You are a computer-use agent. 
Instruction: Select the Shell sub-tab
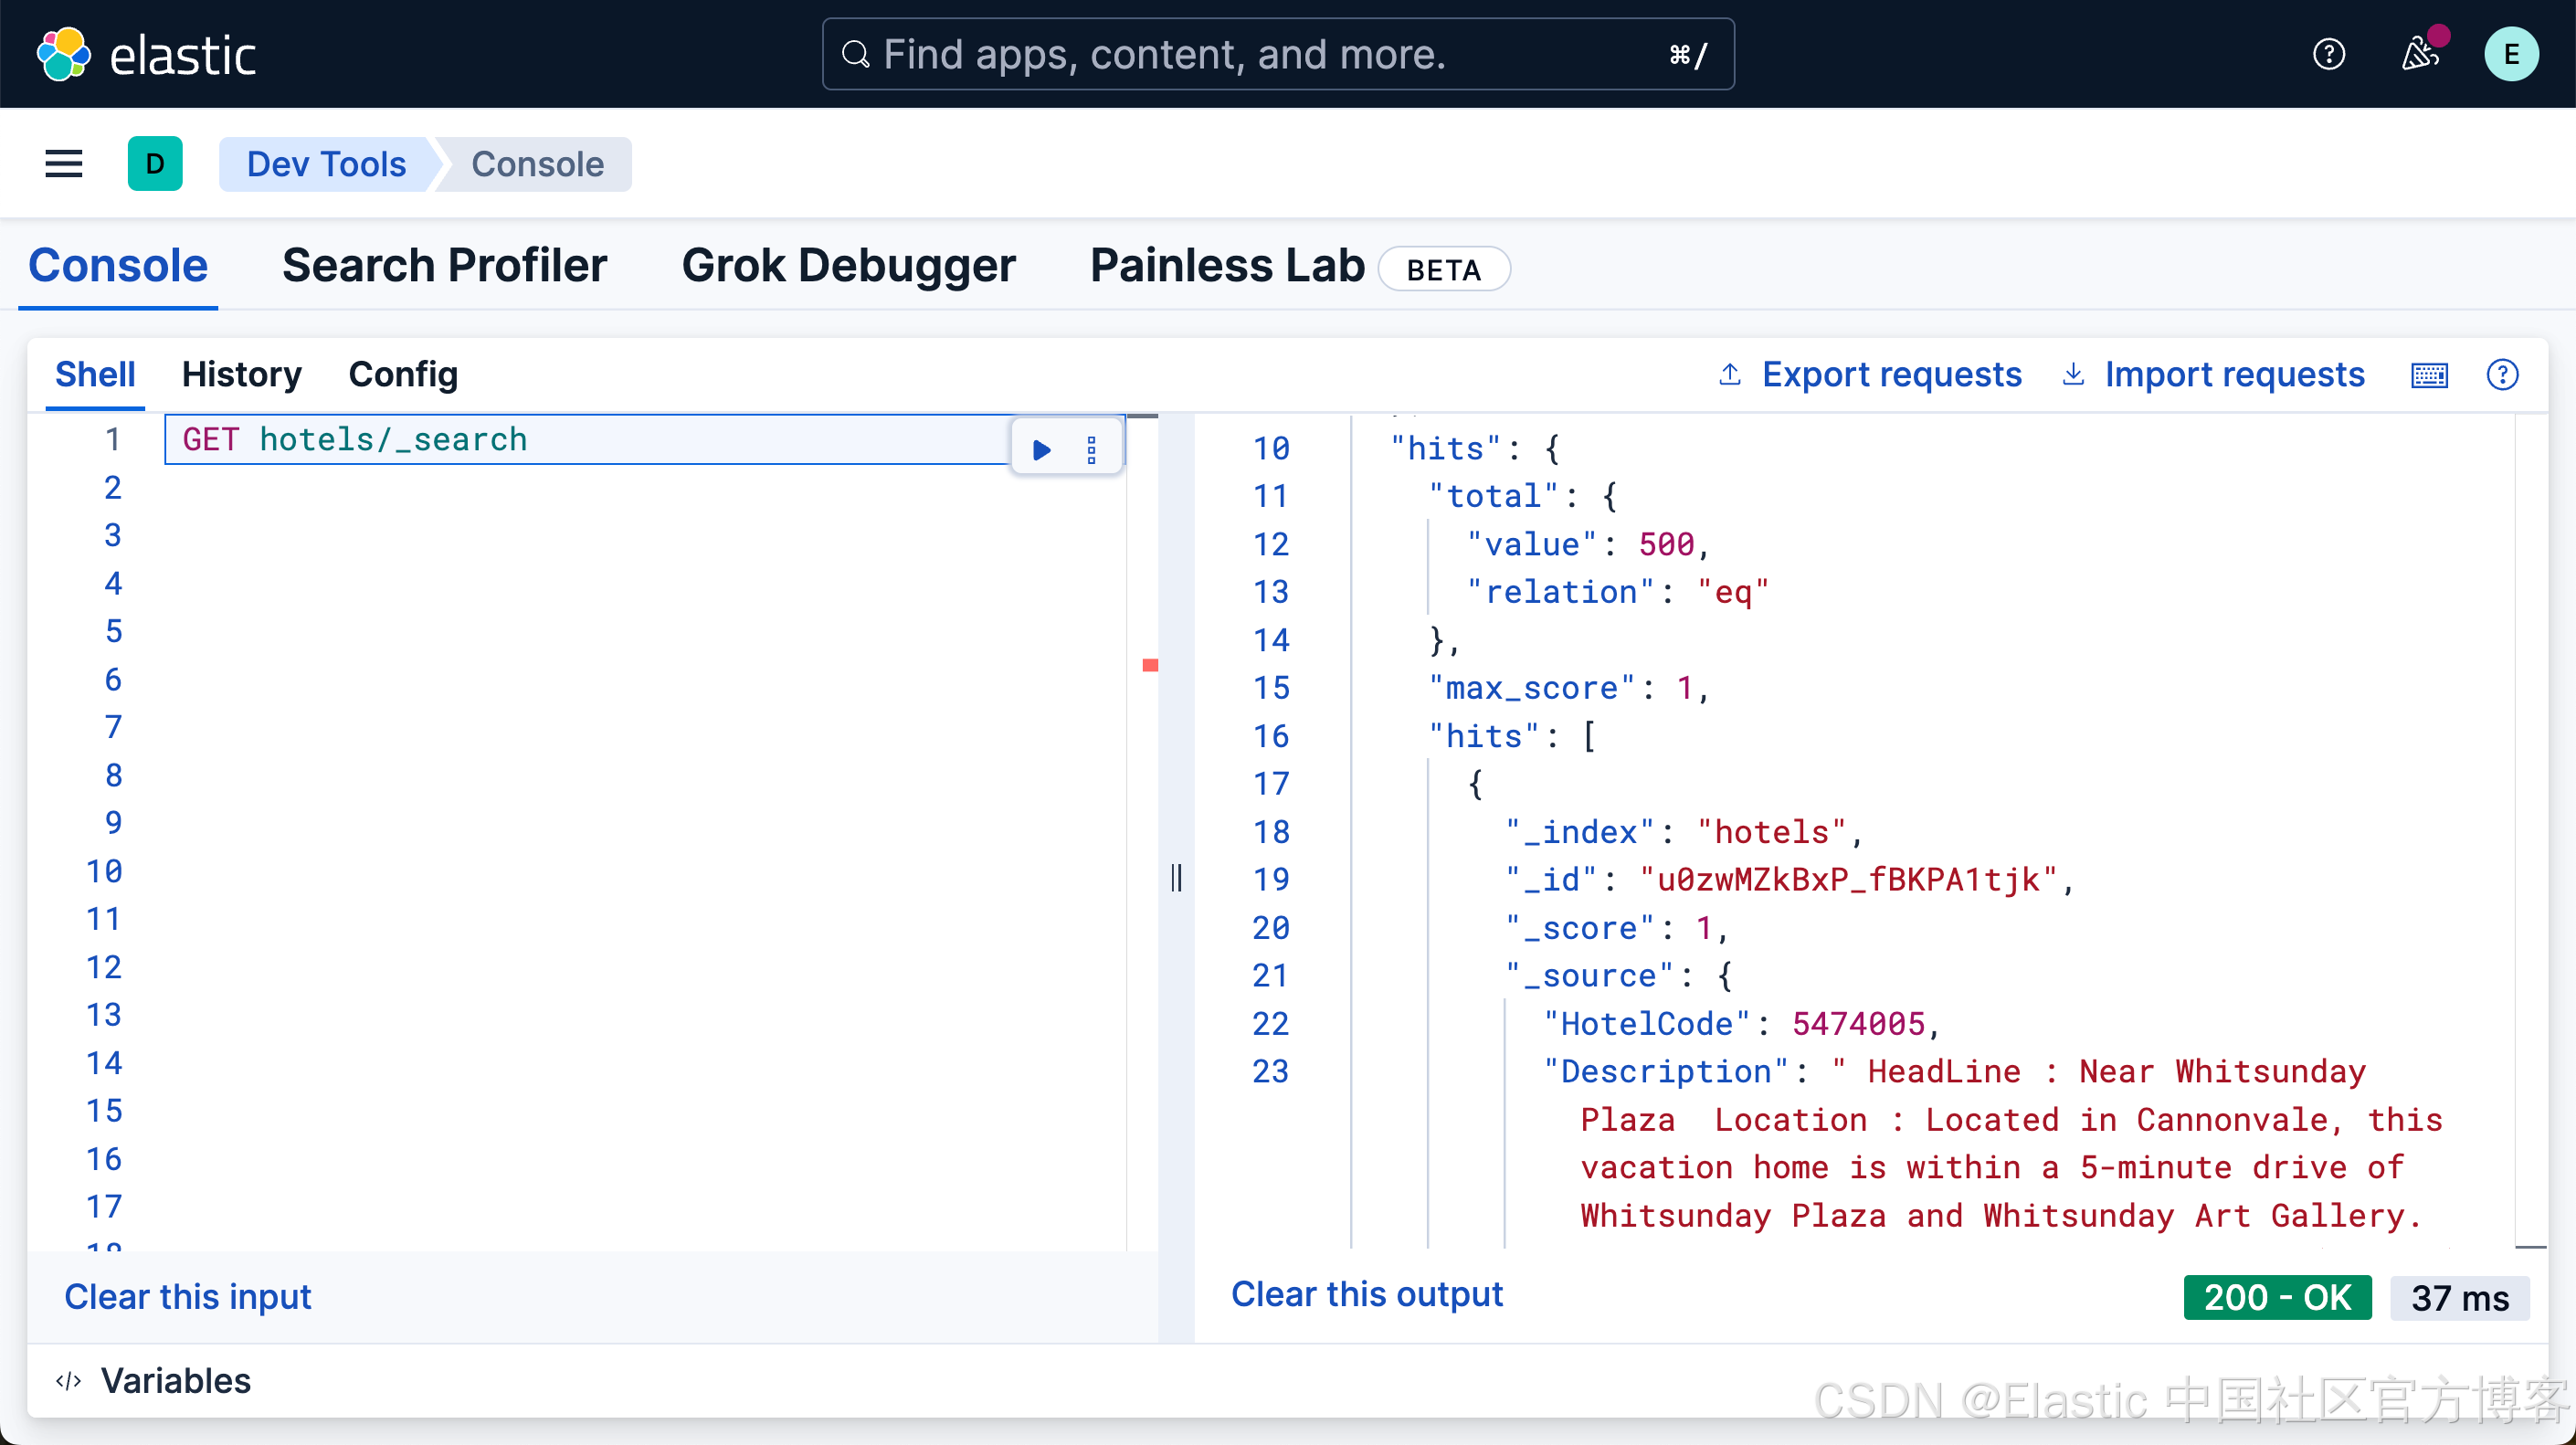(95, 375)
